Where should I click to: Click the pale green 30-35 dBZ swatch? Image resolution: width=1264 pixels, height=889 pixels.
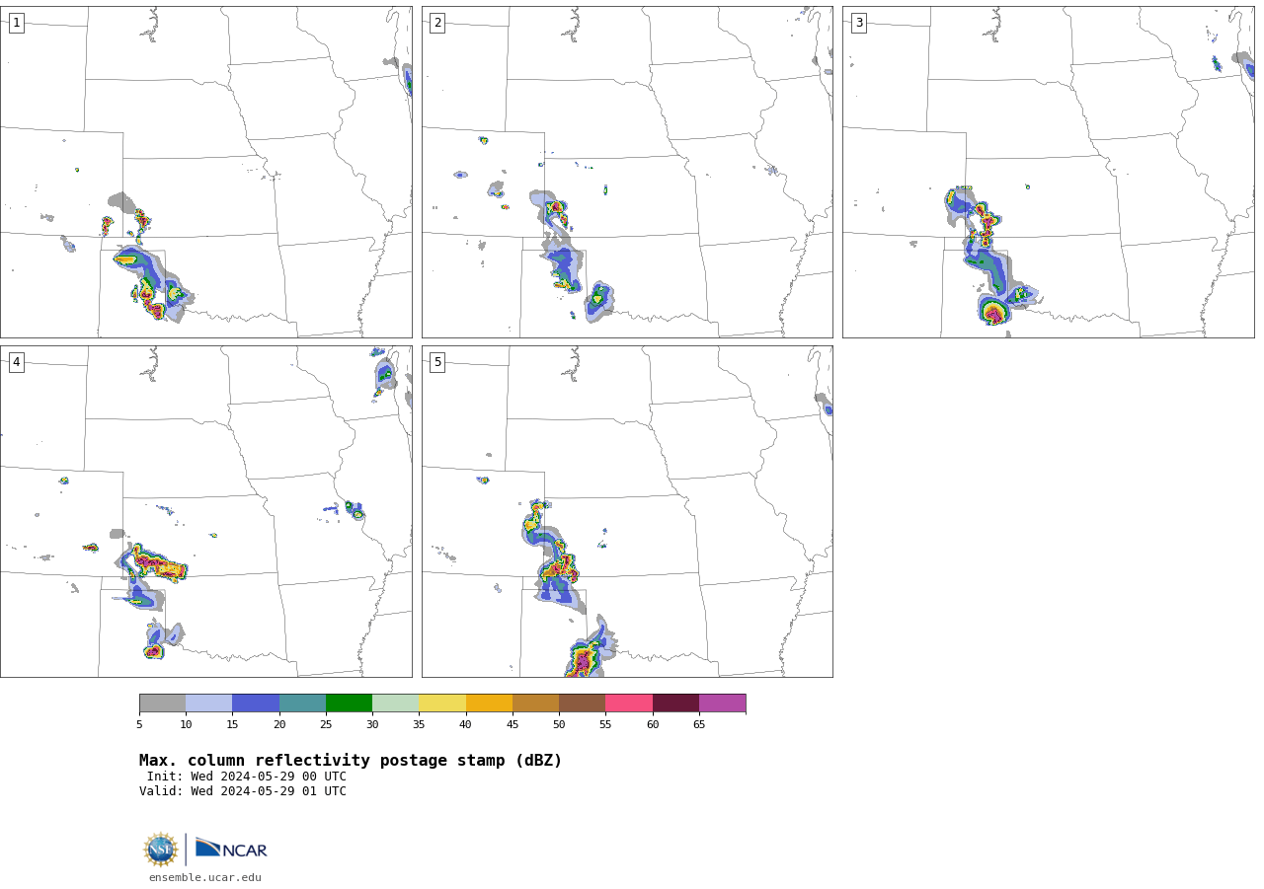click(395, 703)
